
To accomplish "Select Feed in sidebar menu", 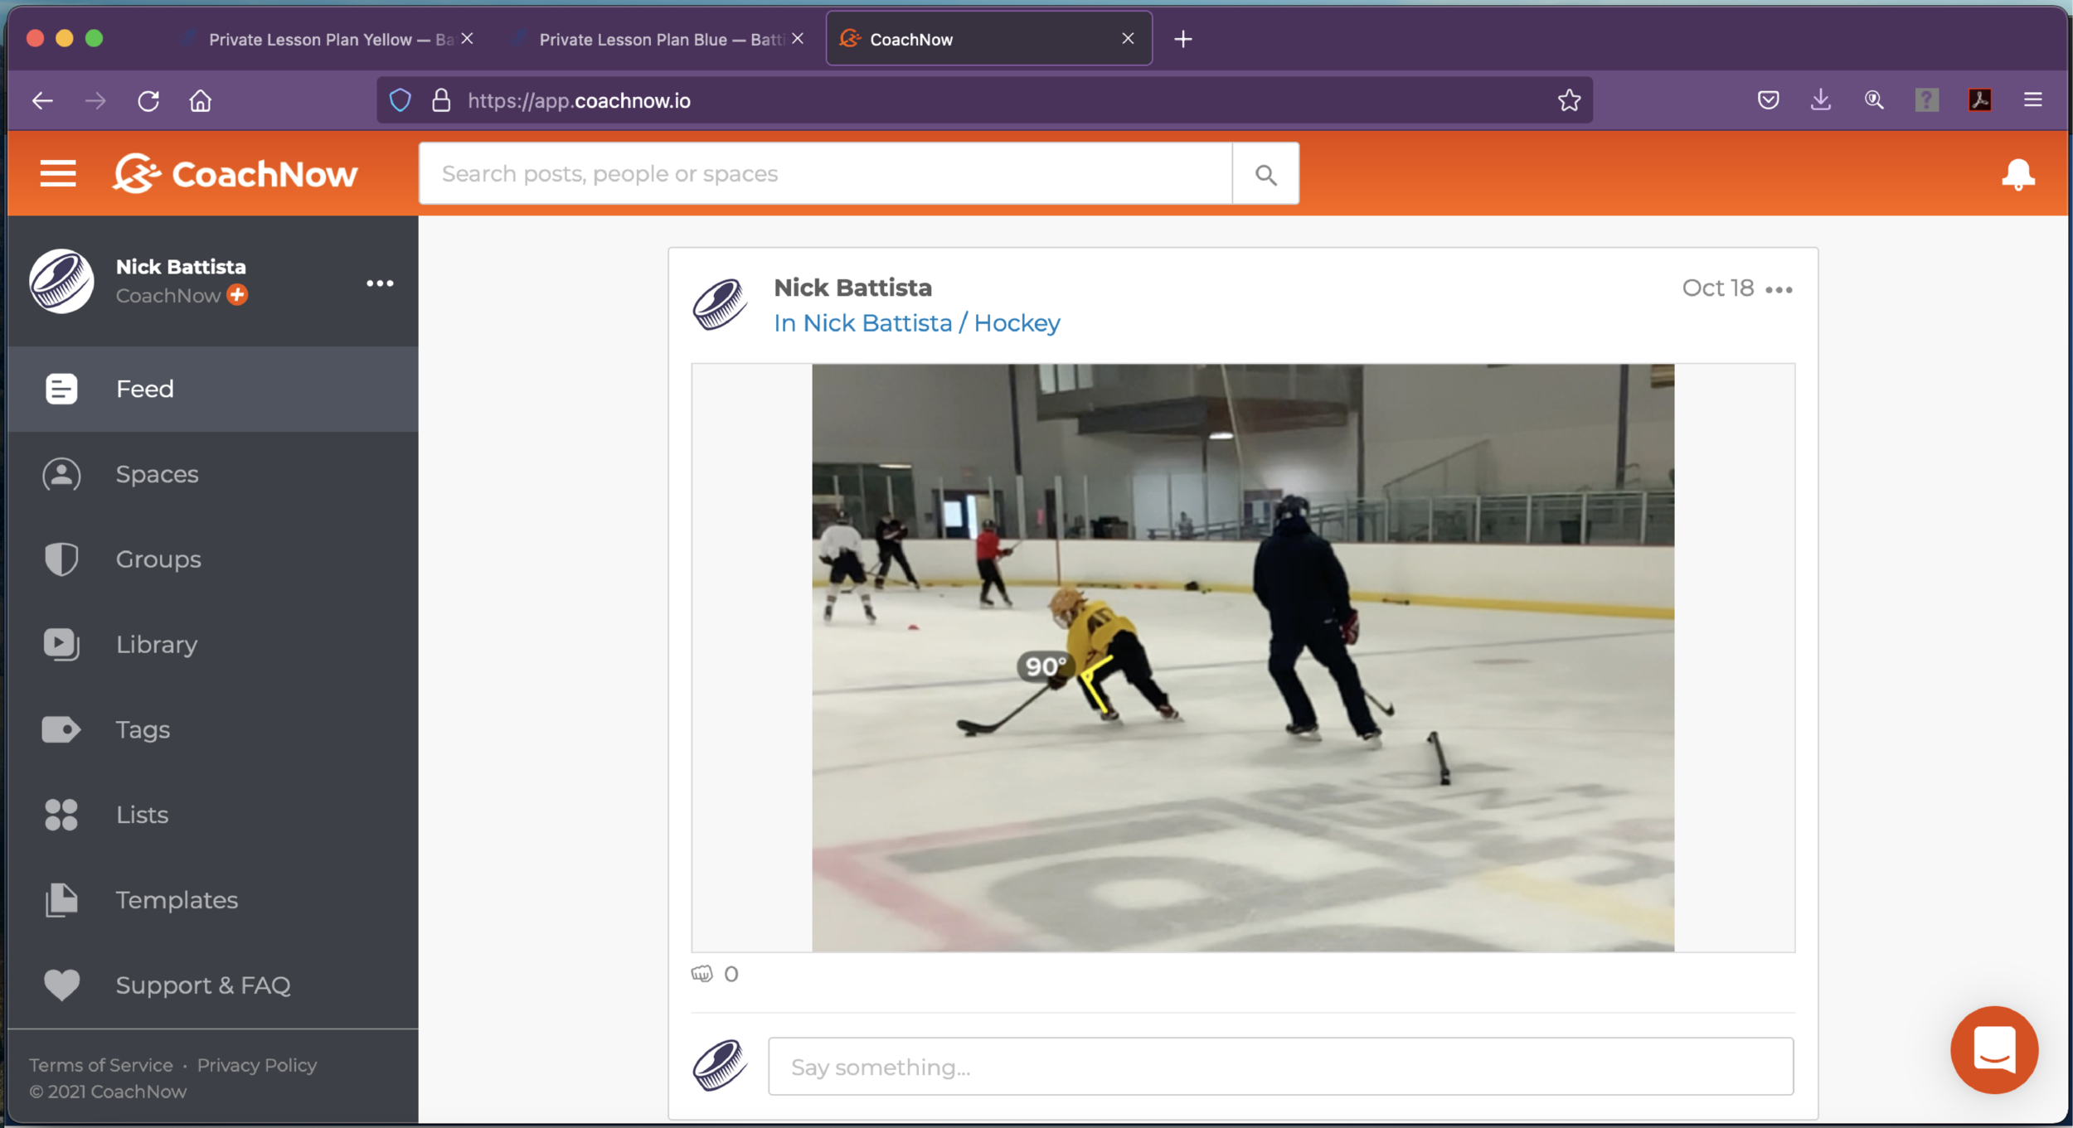I will tap(144, 390).
